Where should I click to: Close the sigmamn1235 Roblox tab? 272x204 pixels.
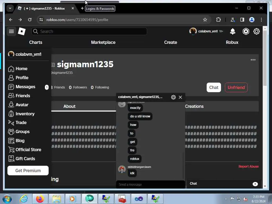tap(73, 8)
